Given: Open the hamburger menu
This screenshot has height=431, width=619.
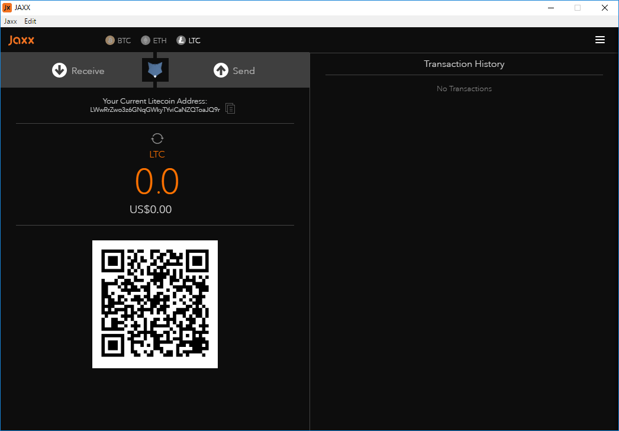Looking at the screenshot, I should (x=599, y=40).
